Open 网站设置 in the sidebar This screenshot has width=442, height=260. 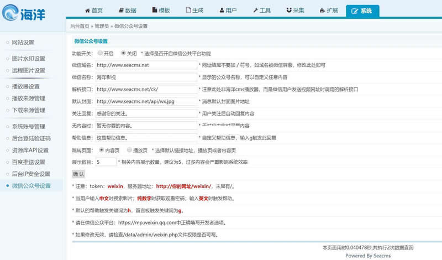pyautogui.click(x=23, y=43)
